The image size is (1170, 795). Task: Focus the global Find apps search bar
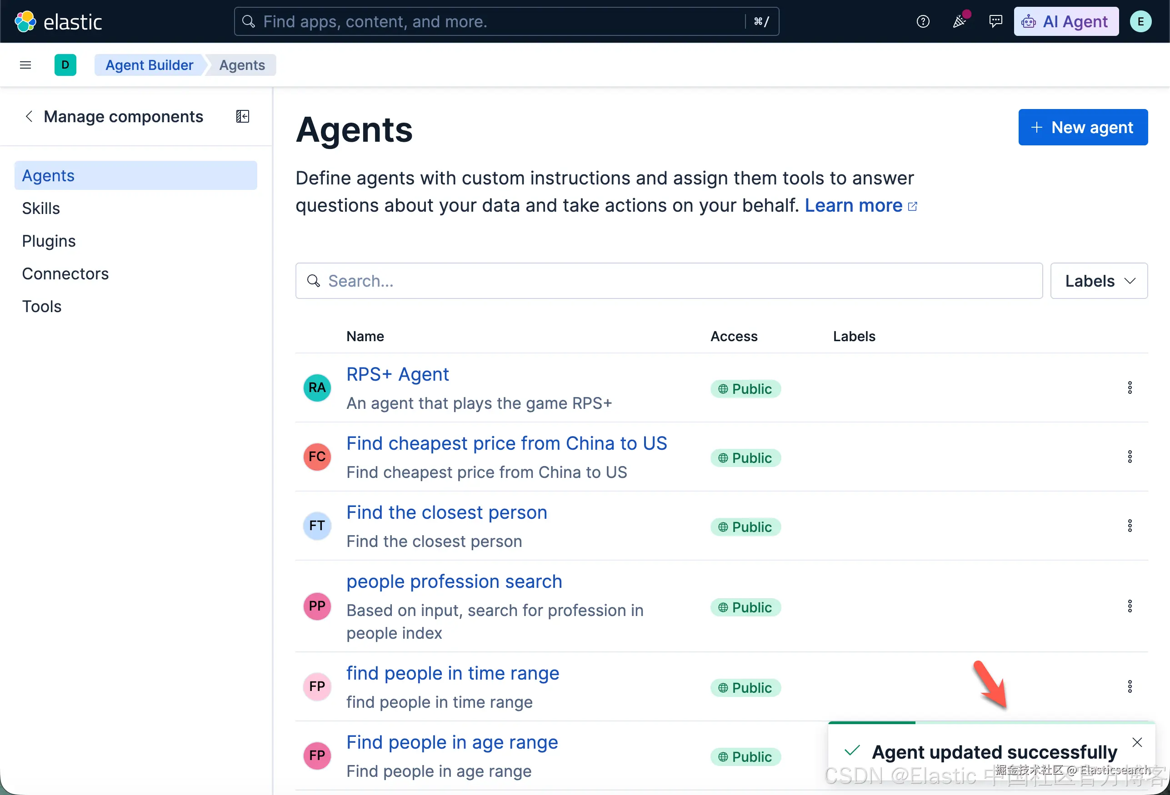pos(506,22)
